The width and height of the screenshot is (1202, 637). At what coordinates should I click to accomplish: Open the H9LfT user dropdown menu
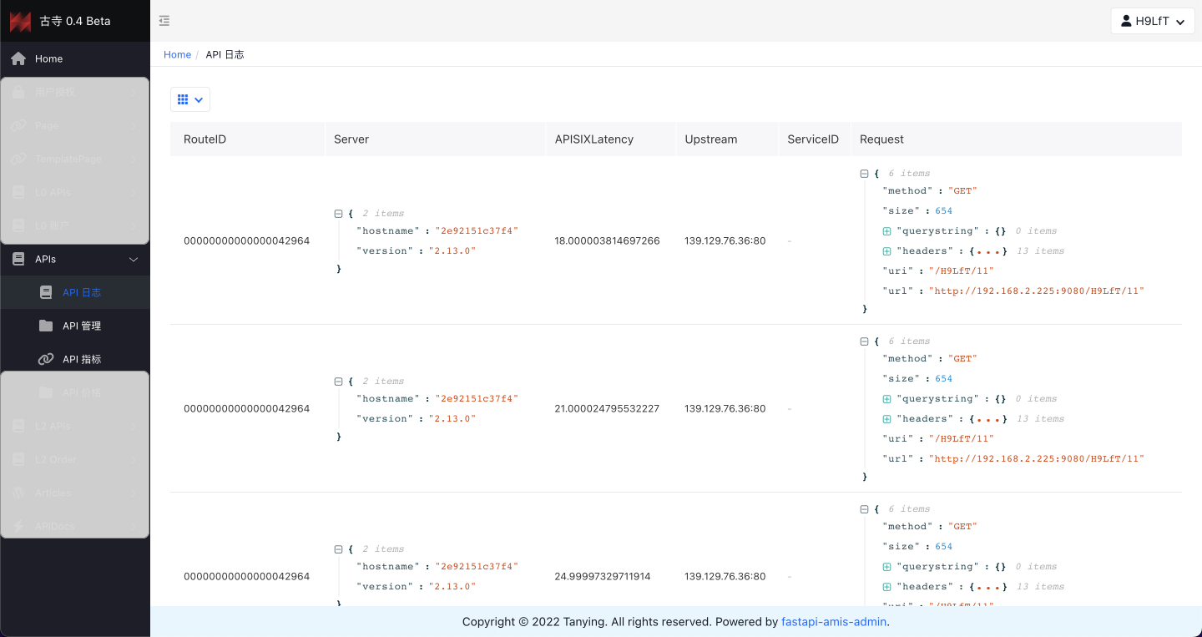[1153, 21]
